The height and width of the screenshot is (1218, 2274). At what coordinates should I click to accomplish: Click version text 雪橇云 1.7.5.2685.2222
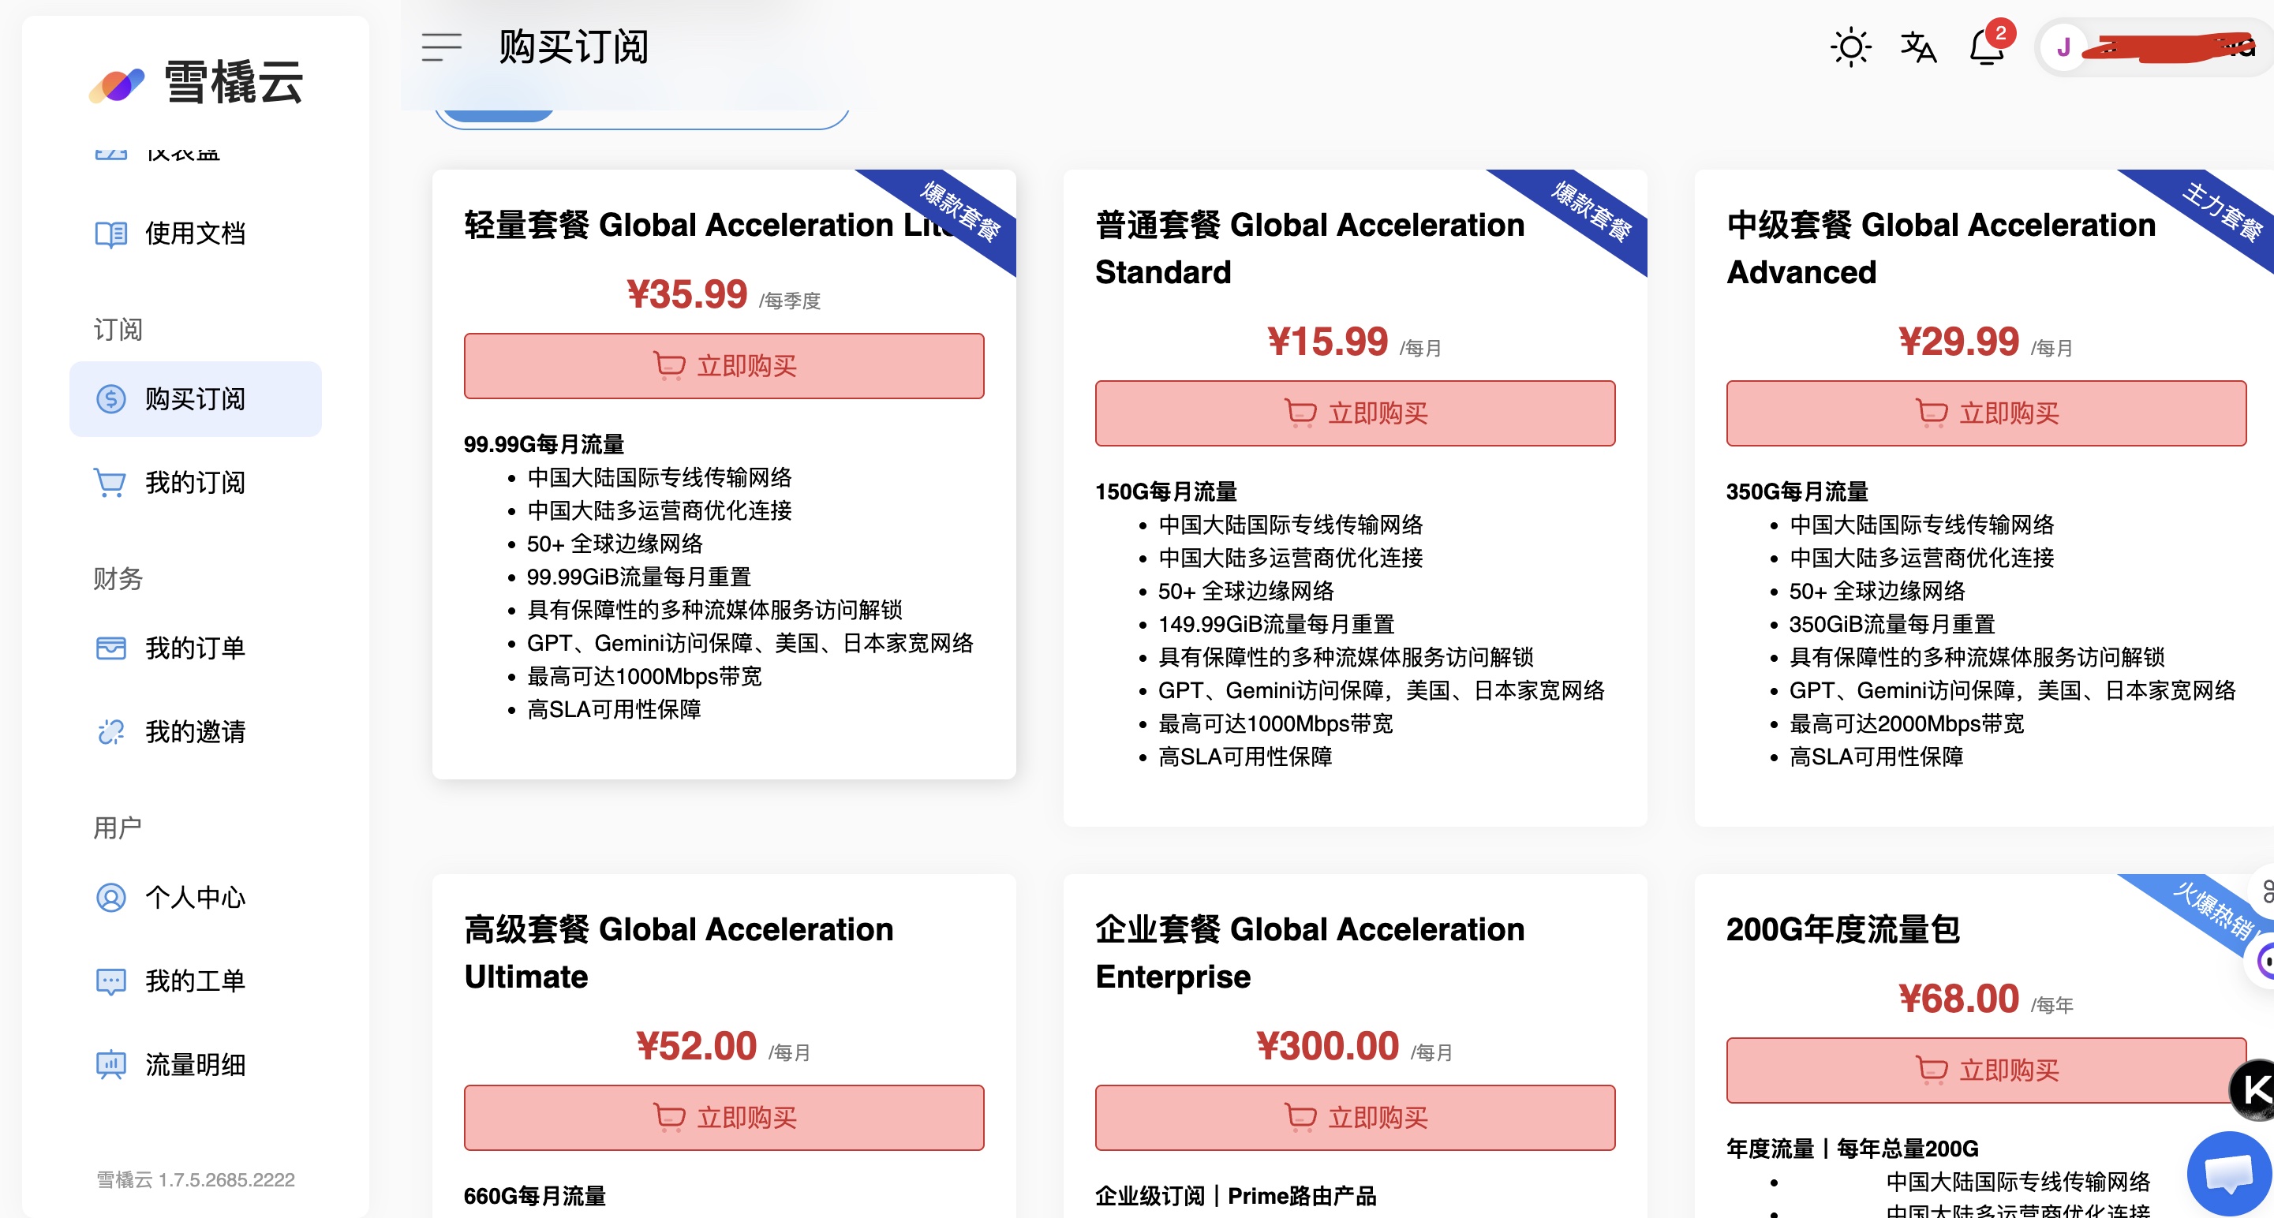tap(195, 1179)
